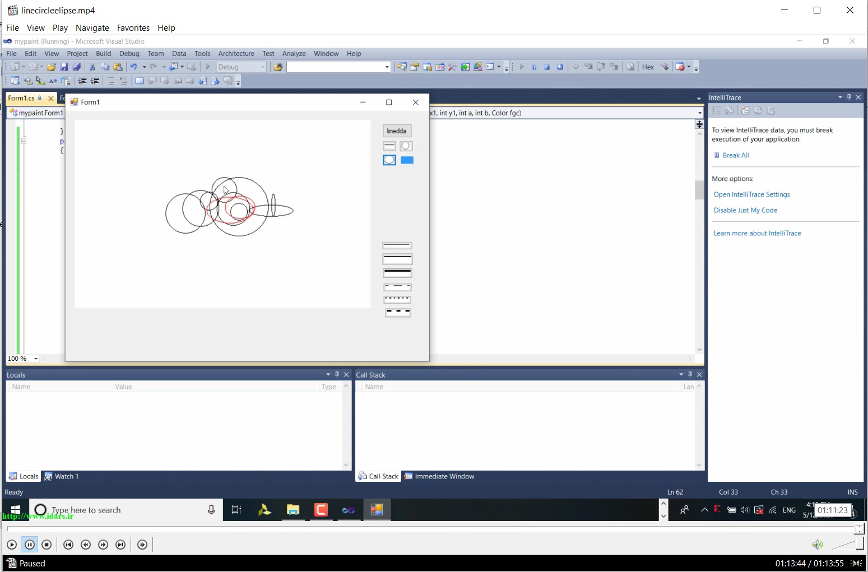The height and width of the screenshot is (572, 868).
Task: Click the Cut scissors toolbar icon
Action: click(92, 67)
